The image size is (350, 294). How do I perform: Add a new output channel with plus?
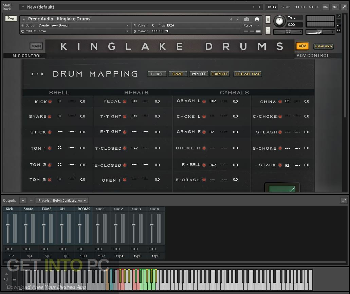(x=23, y=200)
